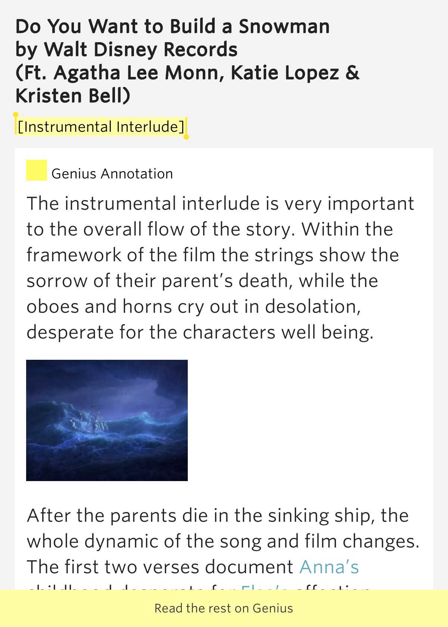The width and height of the screenshot is (448, 627).
Task: Click the Agatha Lee Monn featured name
Action: coord(139,73)
